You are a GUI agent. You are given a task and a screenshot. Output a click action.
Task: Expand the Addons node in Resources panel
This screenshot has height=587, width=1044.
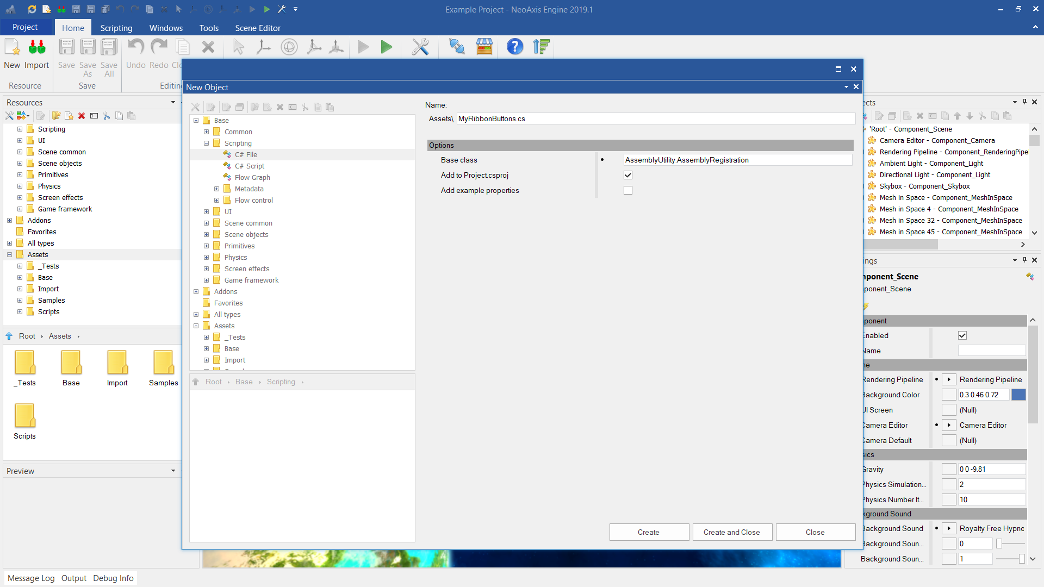(9, 221)
